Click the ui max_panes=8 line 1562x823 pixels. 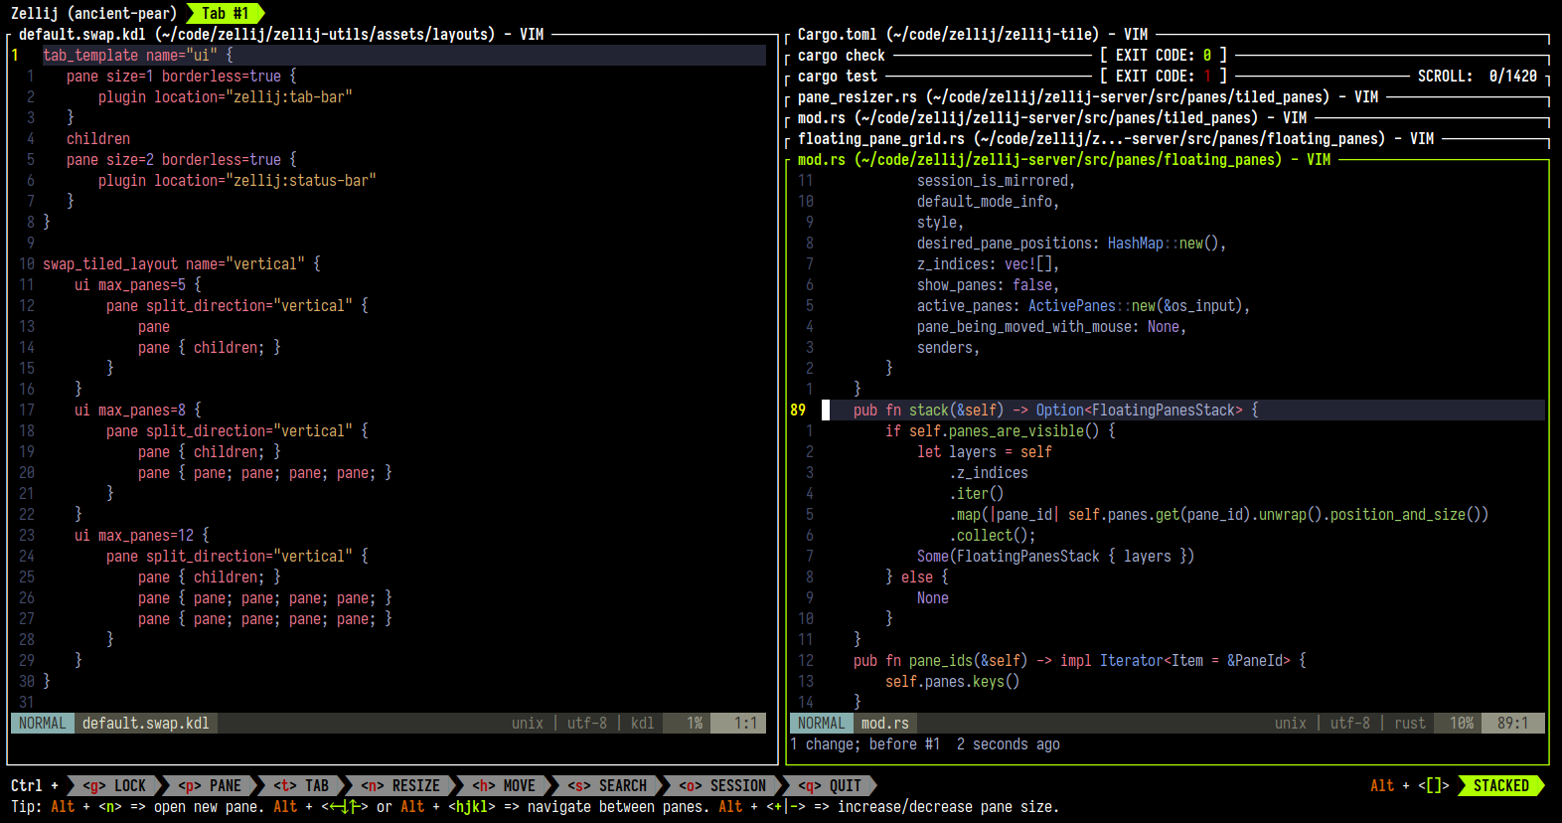pyautogui.click(x=138, y=410)
